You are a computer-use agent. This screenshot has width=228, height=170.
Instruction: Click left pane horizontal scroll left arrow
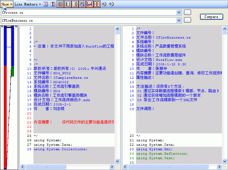click(x=23, y=166)
